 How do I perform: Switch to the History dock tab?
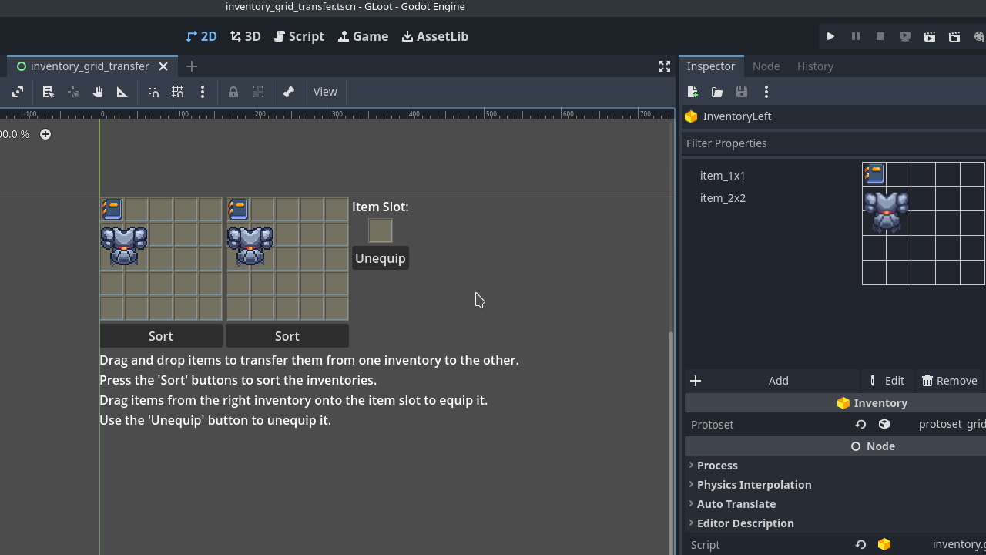(815, 66)
